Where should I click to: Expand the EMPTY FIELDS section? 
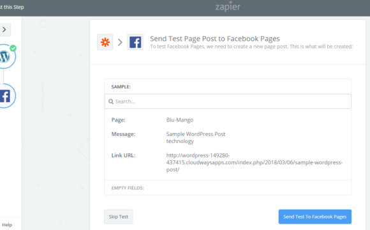tap(128, 188)
